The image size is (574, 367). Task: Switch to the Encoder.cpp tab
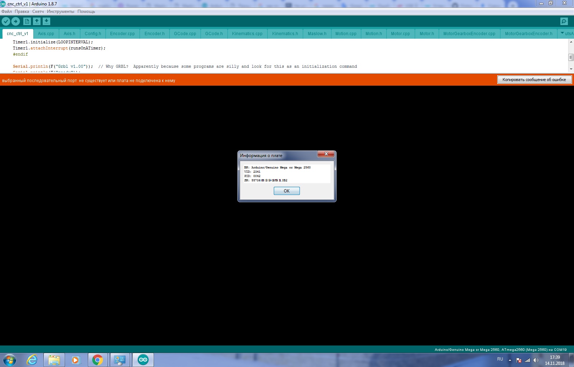(x=122, y=34)
